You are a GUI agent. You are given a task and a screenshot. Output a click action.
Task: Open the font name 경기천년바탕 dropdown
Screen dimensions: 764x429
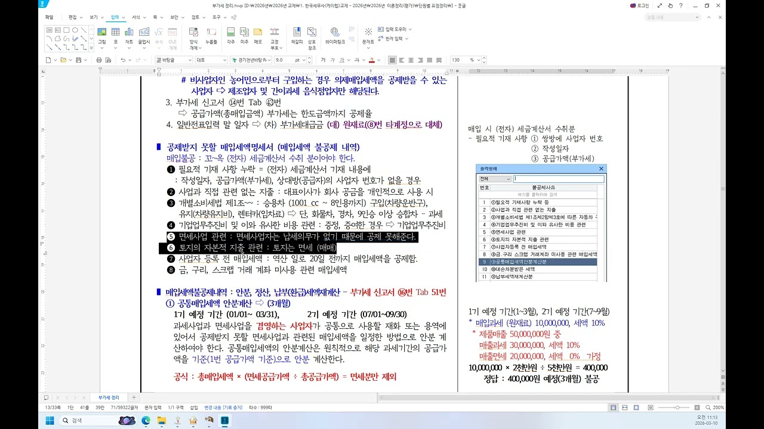coord(270,60)
